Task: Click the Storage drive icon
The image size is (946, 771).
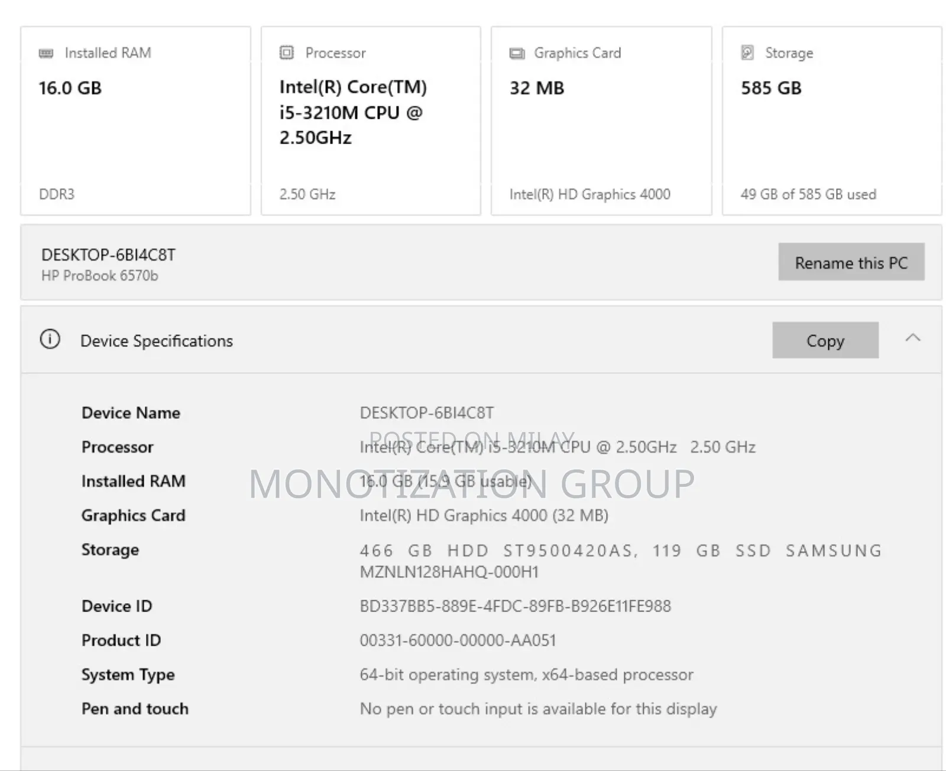Action: click(x=747, y=53)
